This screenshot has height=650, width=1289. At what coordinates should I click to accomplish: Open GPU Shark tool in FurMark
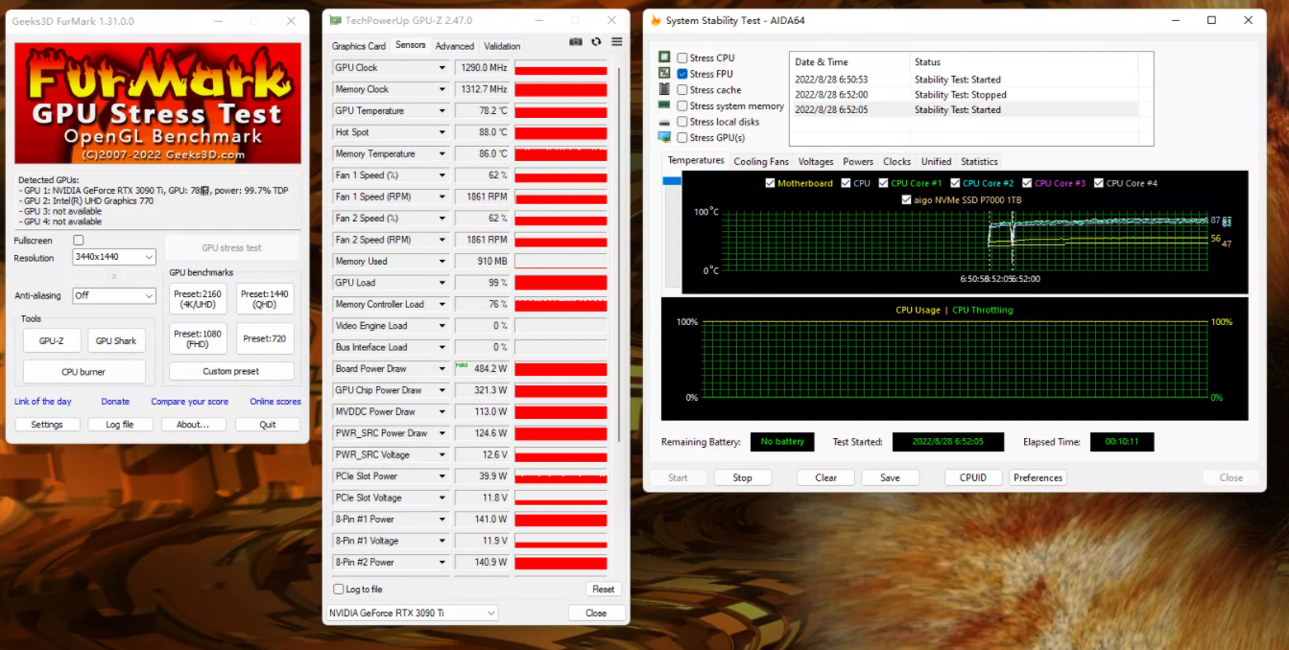[x=116, y=340]
